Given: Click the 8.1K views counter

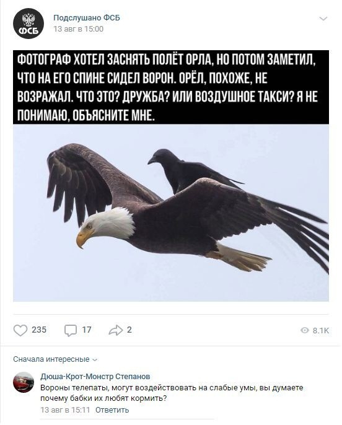Looking at the screenshot, I should [x=320, y=330].
